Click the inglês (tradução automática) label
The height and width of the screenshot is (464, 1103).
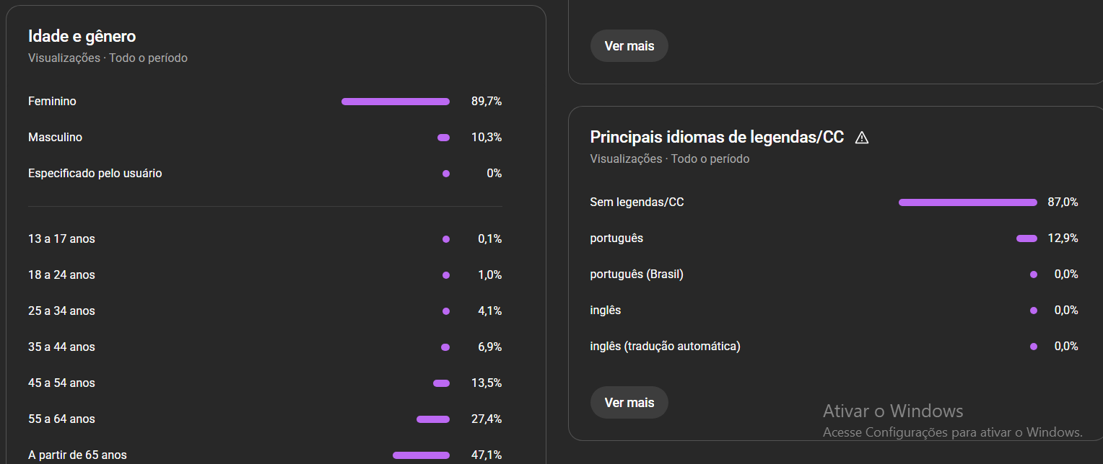tap(665, 346)
